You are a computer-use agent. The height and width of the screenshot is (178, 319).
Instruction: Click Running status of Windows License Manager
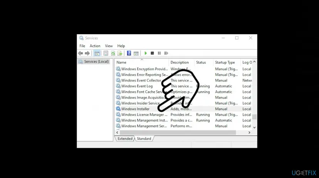[x=203, y=115]
